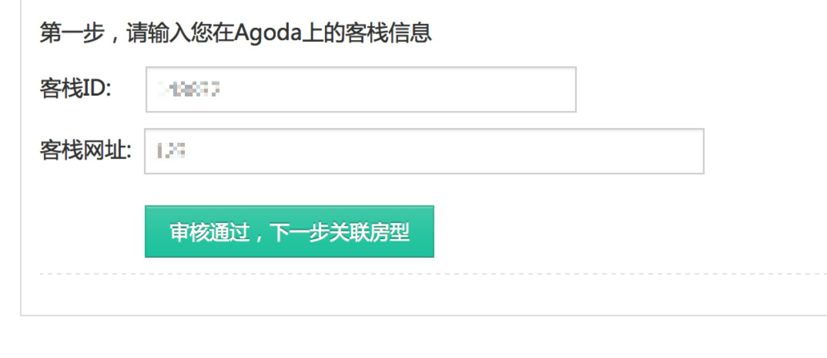
Task: Click the 客栈ID: label
Action: pos(76,89)
